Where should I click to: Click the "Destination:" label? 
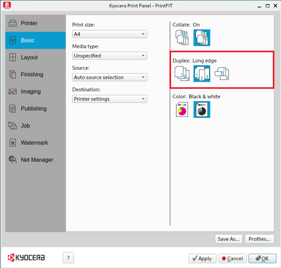[86, 89]
